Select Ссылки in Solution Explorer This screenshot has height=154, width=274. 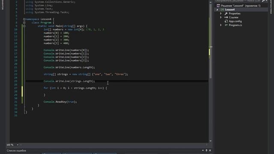tap(233, 17)
